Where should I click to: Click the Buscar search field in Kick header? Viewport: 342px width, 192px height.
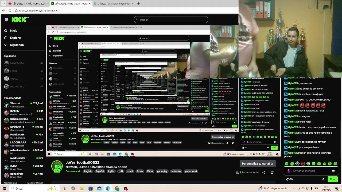[171, 20]
